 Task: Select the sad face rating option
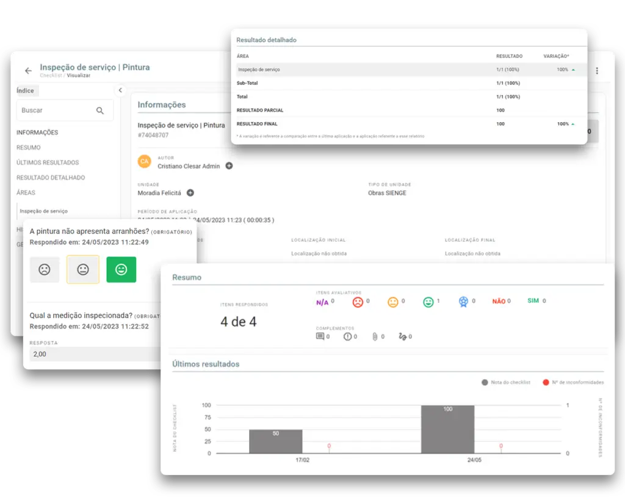coord(45,269)
